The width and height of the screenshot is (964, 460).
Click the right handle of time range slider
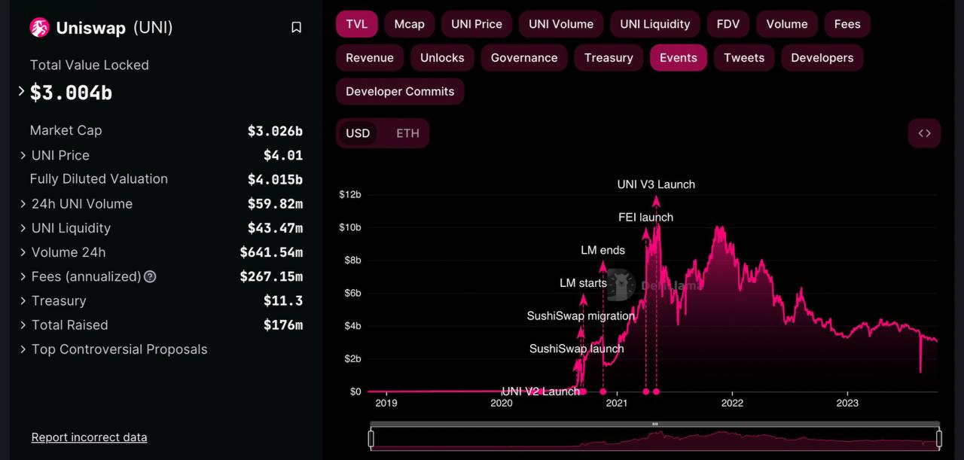coord(938,438)
